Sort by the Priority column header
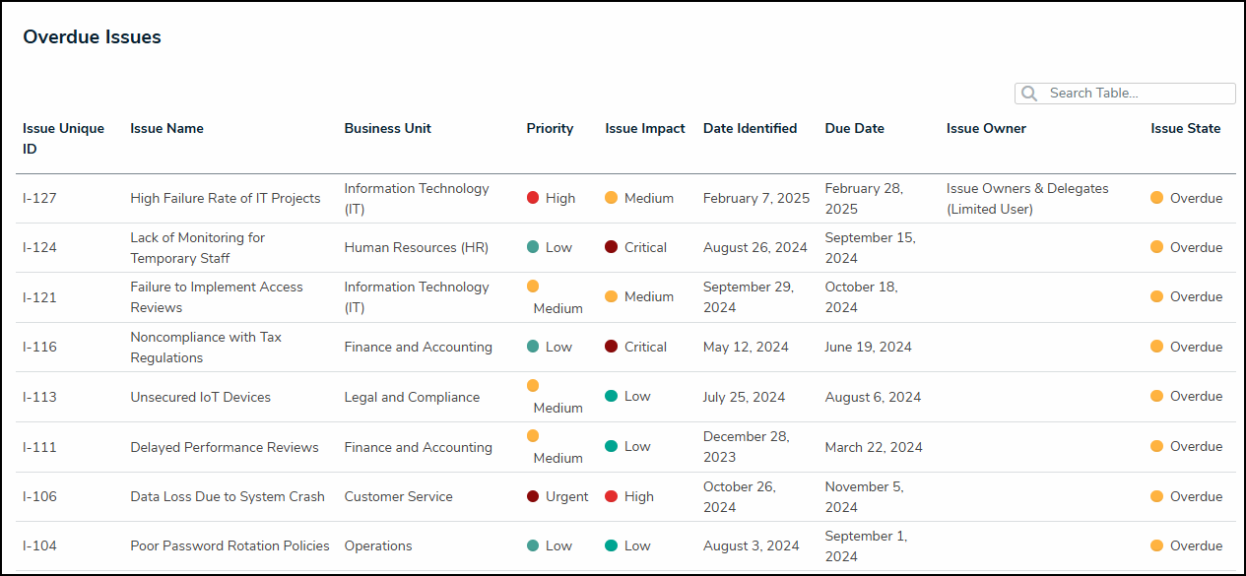Screen dimensions: 1246x576 coord(550,128)
